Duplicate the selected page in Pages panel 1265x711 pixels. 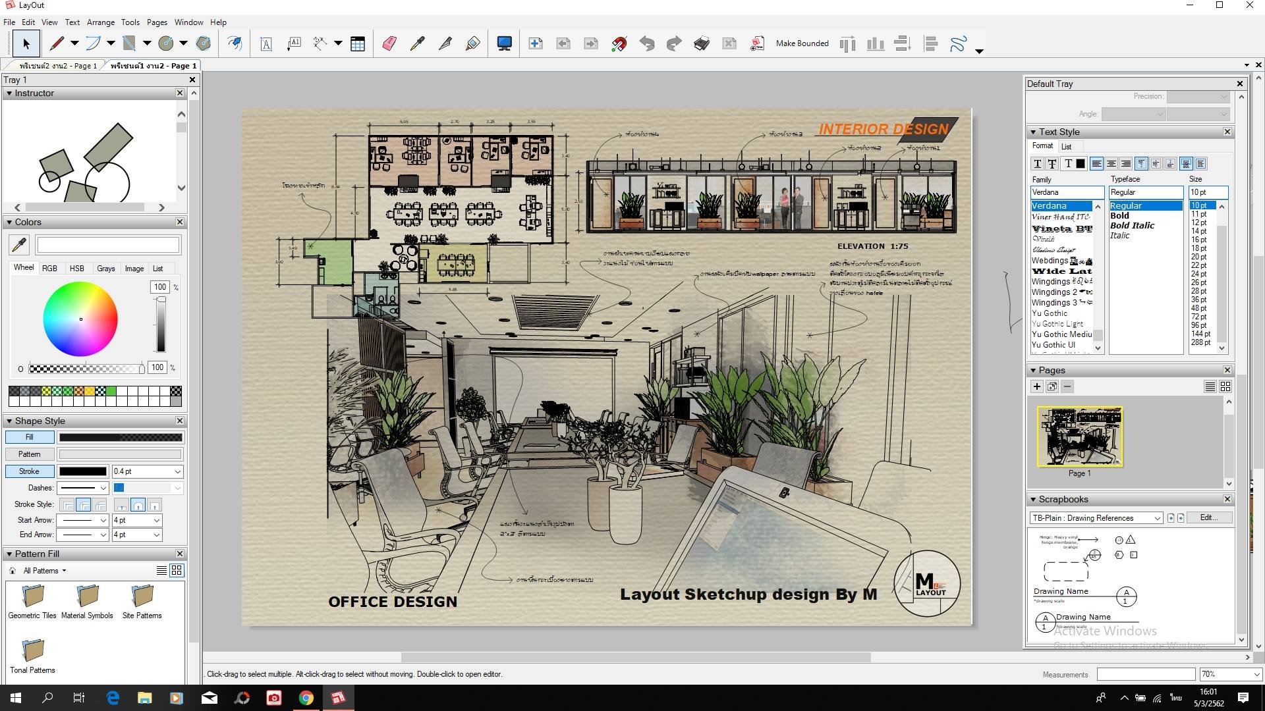click(x=1052, y=386)
